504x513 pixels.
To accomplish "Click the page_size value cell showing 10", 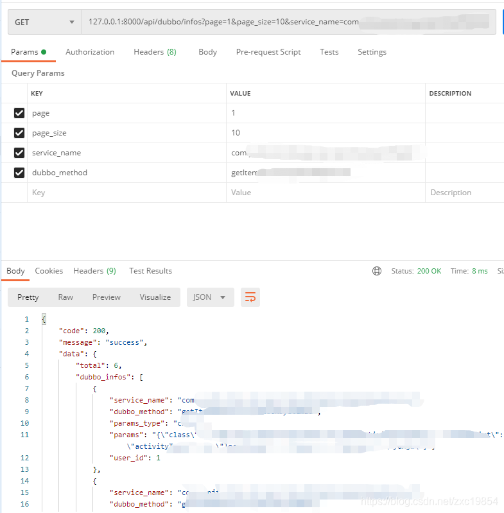I will tap(326, 133).
